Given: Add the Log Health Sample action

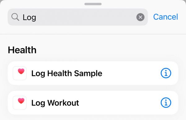Looking at the screenshot, I should [93, 73].
